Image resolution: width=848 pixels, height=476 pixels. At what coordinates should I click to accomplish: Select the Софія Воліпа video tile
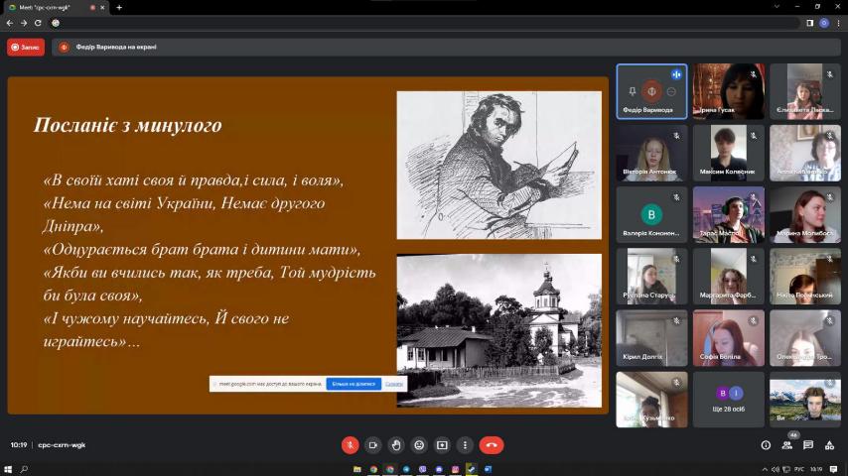pyautogui.click(x=729, y=338)
